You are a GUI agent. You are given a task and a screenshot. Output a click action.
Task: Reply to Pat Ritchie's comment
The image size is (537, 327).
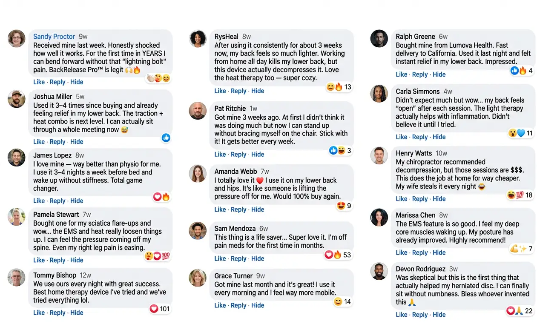238,154
